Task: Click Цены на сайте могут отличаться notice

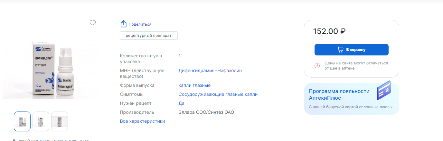Action: (x=356, y=66)
